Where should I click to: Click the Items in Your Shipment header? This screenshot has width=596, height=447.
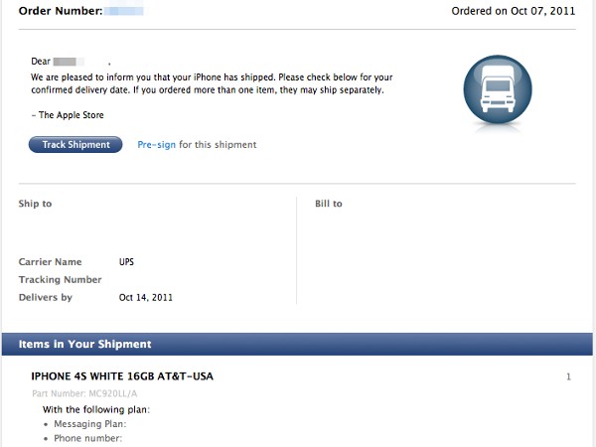tap(84, 345)
